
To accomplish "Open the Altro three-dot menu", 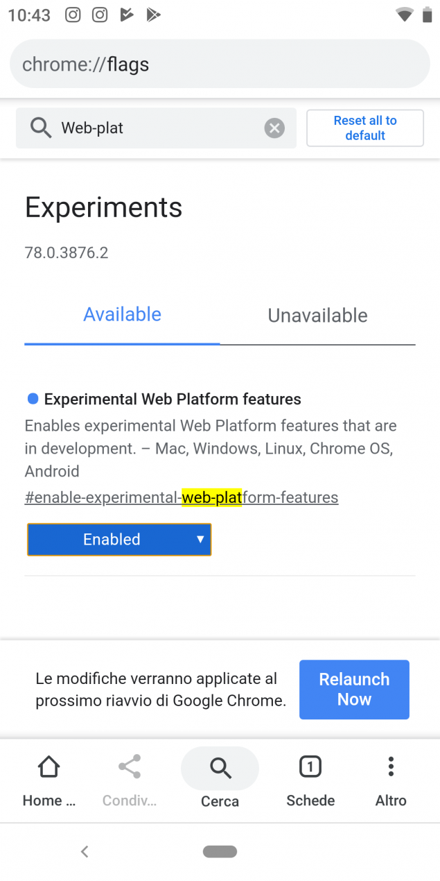I will click(x=391, y=767).
